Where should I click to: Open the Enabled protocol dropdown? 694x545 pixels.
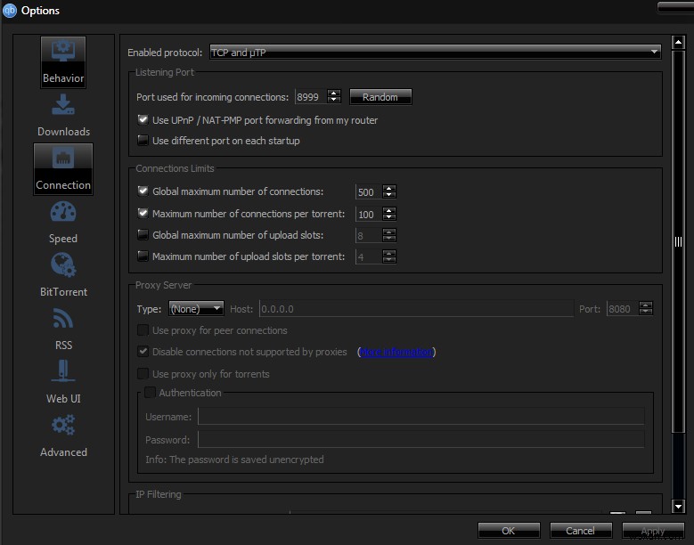pos(435,52)
